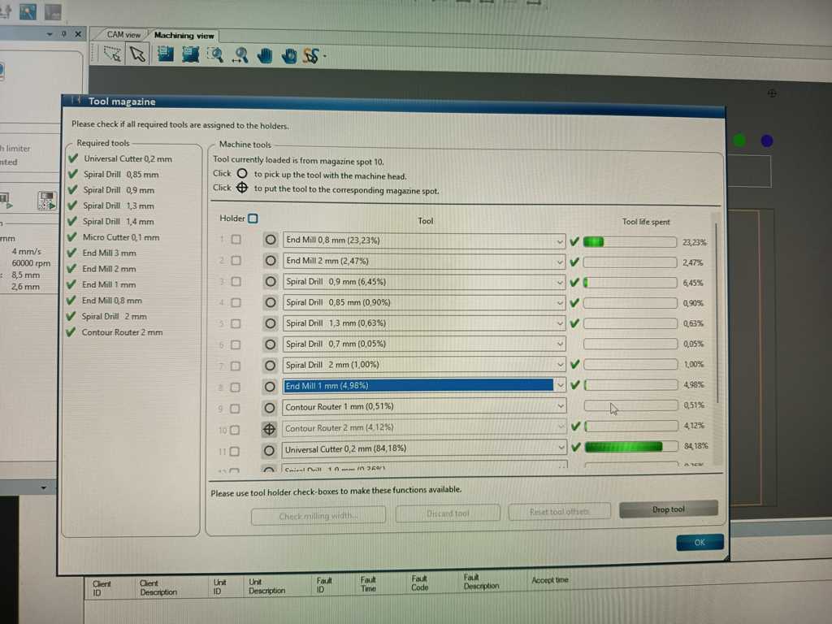Click the yellow path routing icon
The image size is (832, 624).
click(311, 56)
